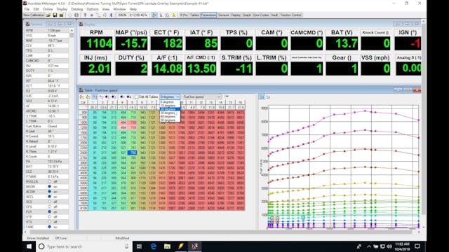Open the Online menu
Viewport: 449px width, 252px height.
tap(48, 9)
